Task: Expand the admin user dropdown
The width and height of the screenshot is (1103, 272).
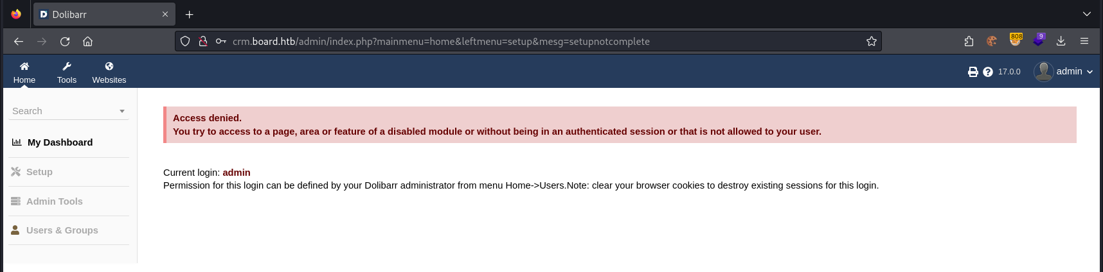Action: coord(1064,71)
